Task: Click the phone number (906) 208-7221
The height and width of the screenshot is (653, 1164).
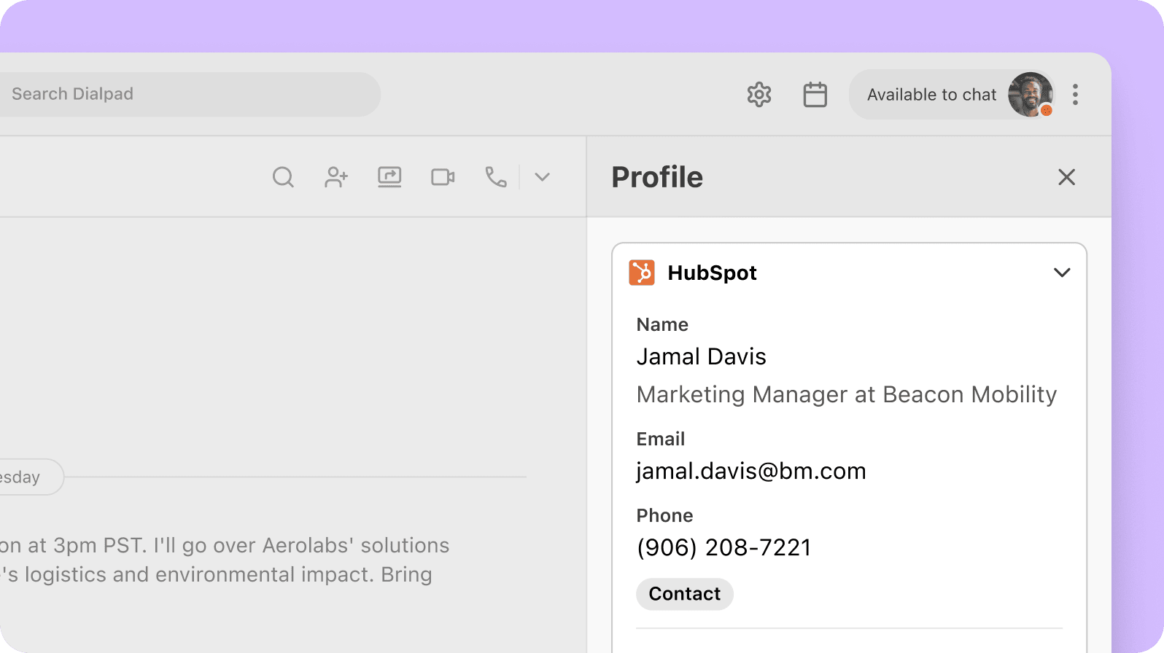Action: 724,547
